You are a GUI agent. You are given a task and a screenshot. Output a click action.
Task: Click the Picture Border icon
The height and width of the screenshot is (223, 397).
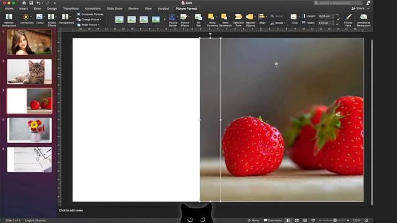[172, 17]
